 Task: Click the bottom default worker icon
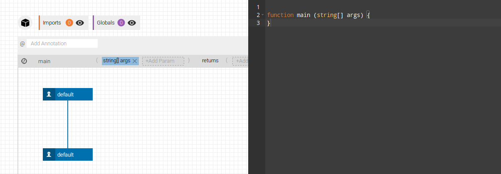[49, 154]
